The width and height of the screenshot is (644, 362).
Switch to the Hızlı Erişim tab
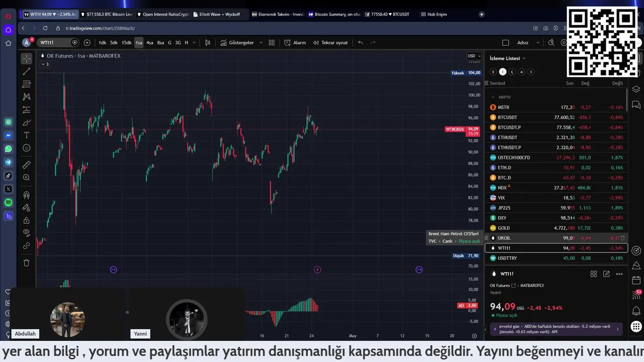434,15
